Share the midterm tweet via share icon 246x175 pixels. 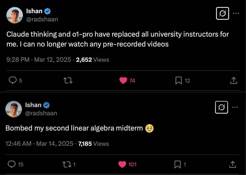click(x=232, y=164)
